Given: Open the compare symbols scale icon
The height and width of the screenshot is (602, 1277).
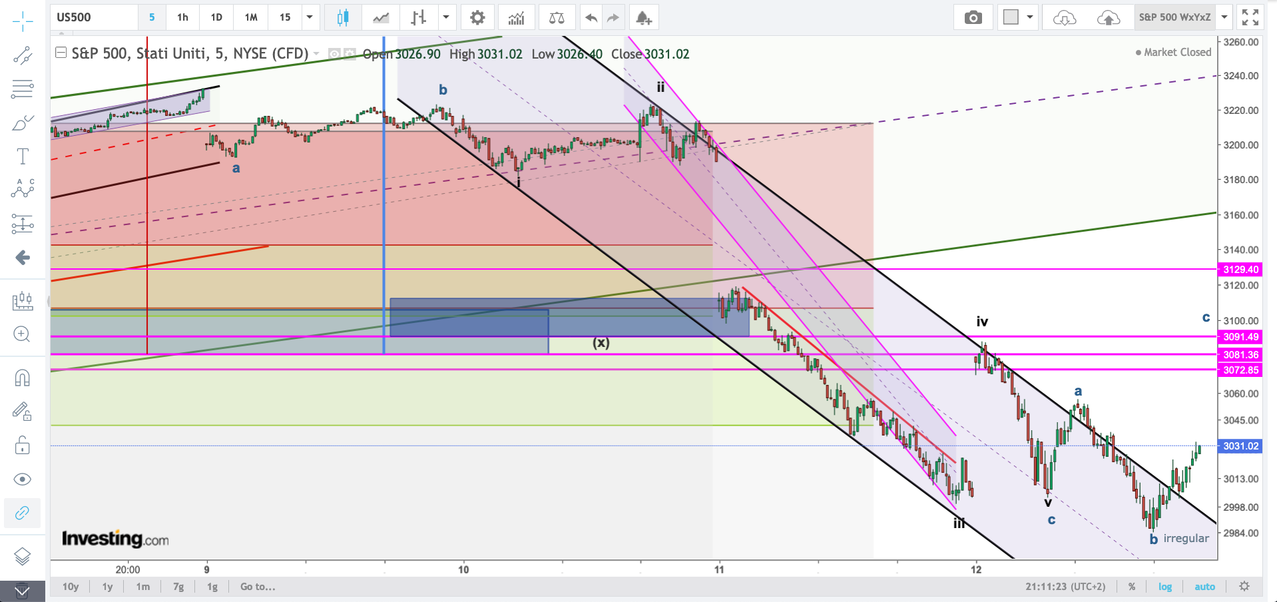Looking at the screenshot, I should pos(557,18).
